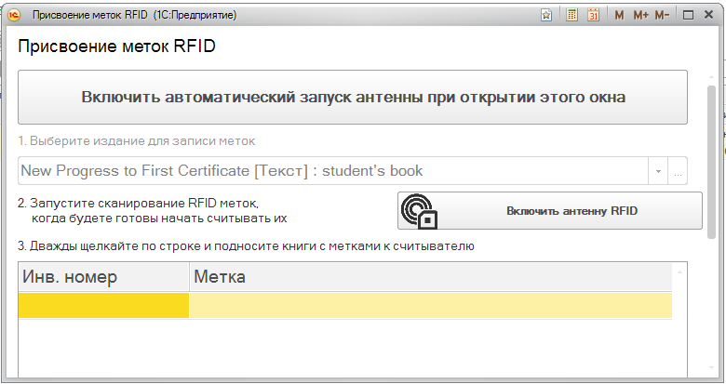Click the 'Метка' column header

(430, 278)
